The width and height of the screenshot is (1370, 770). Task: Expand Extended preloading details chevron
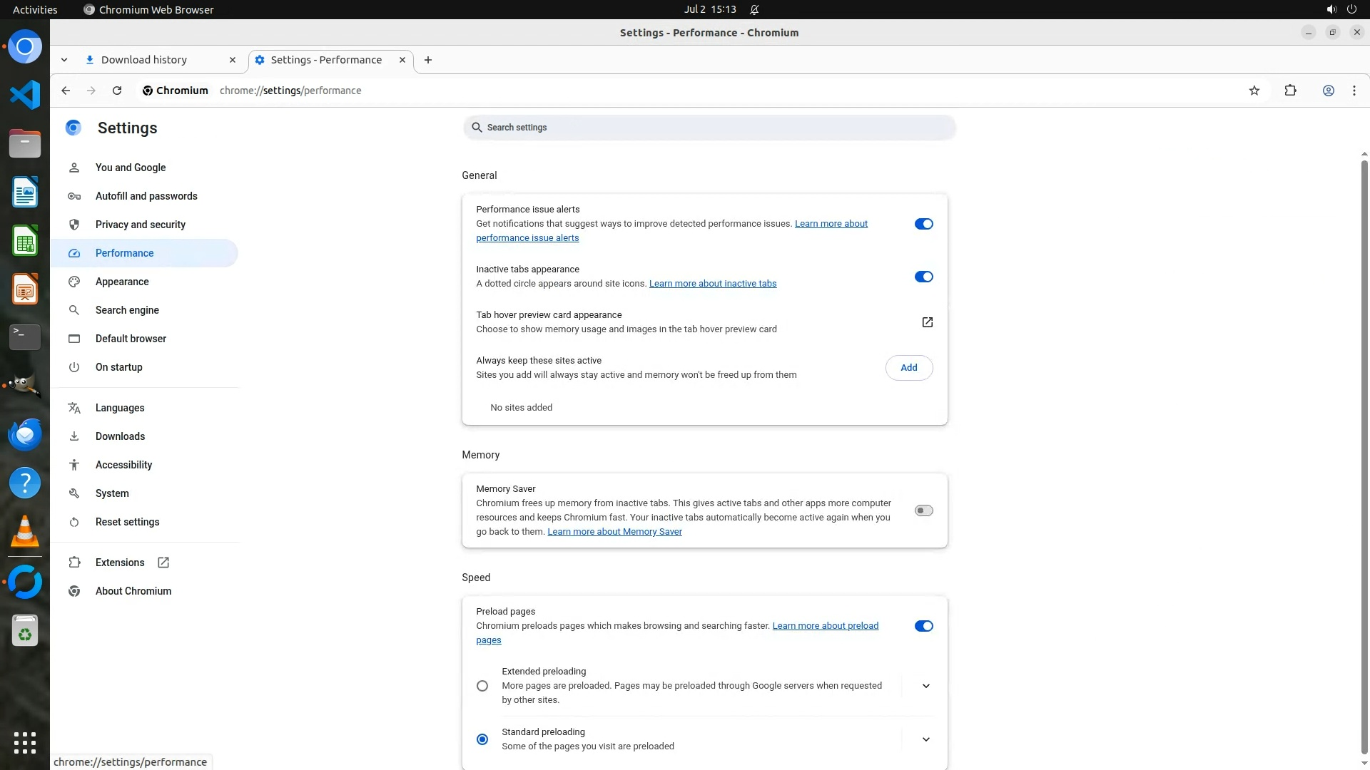coord(925,686)
